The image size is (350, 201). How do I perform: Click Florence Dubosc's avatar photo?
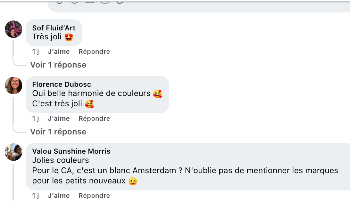[13, 85]
